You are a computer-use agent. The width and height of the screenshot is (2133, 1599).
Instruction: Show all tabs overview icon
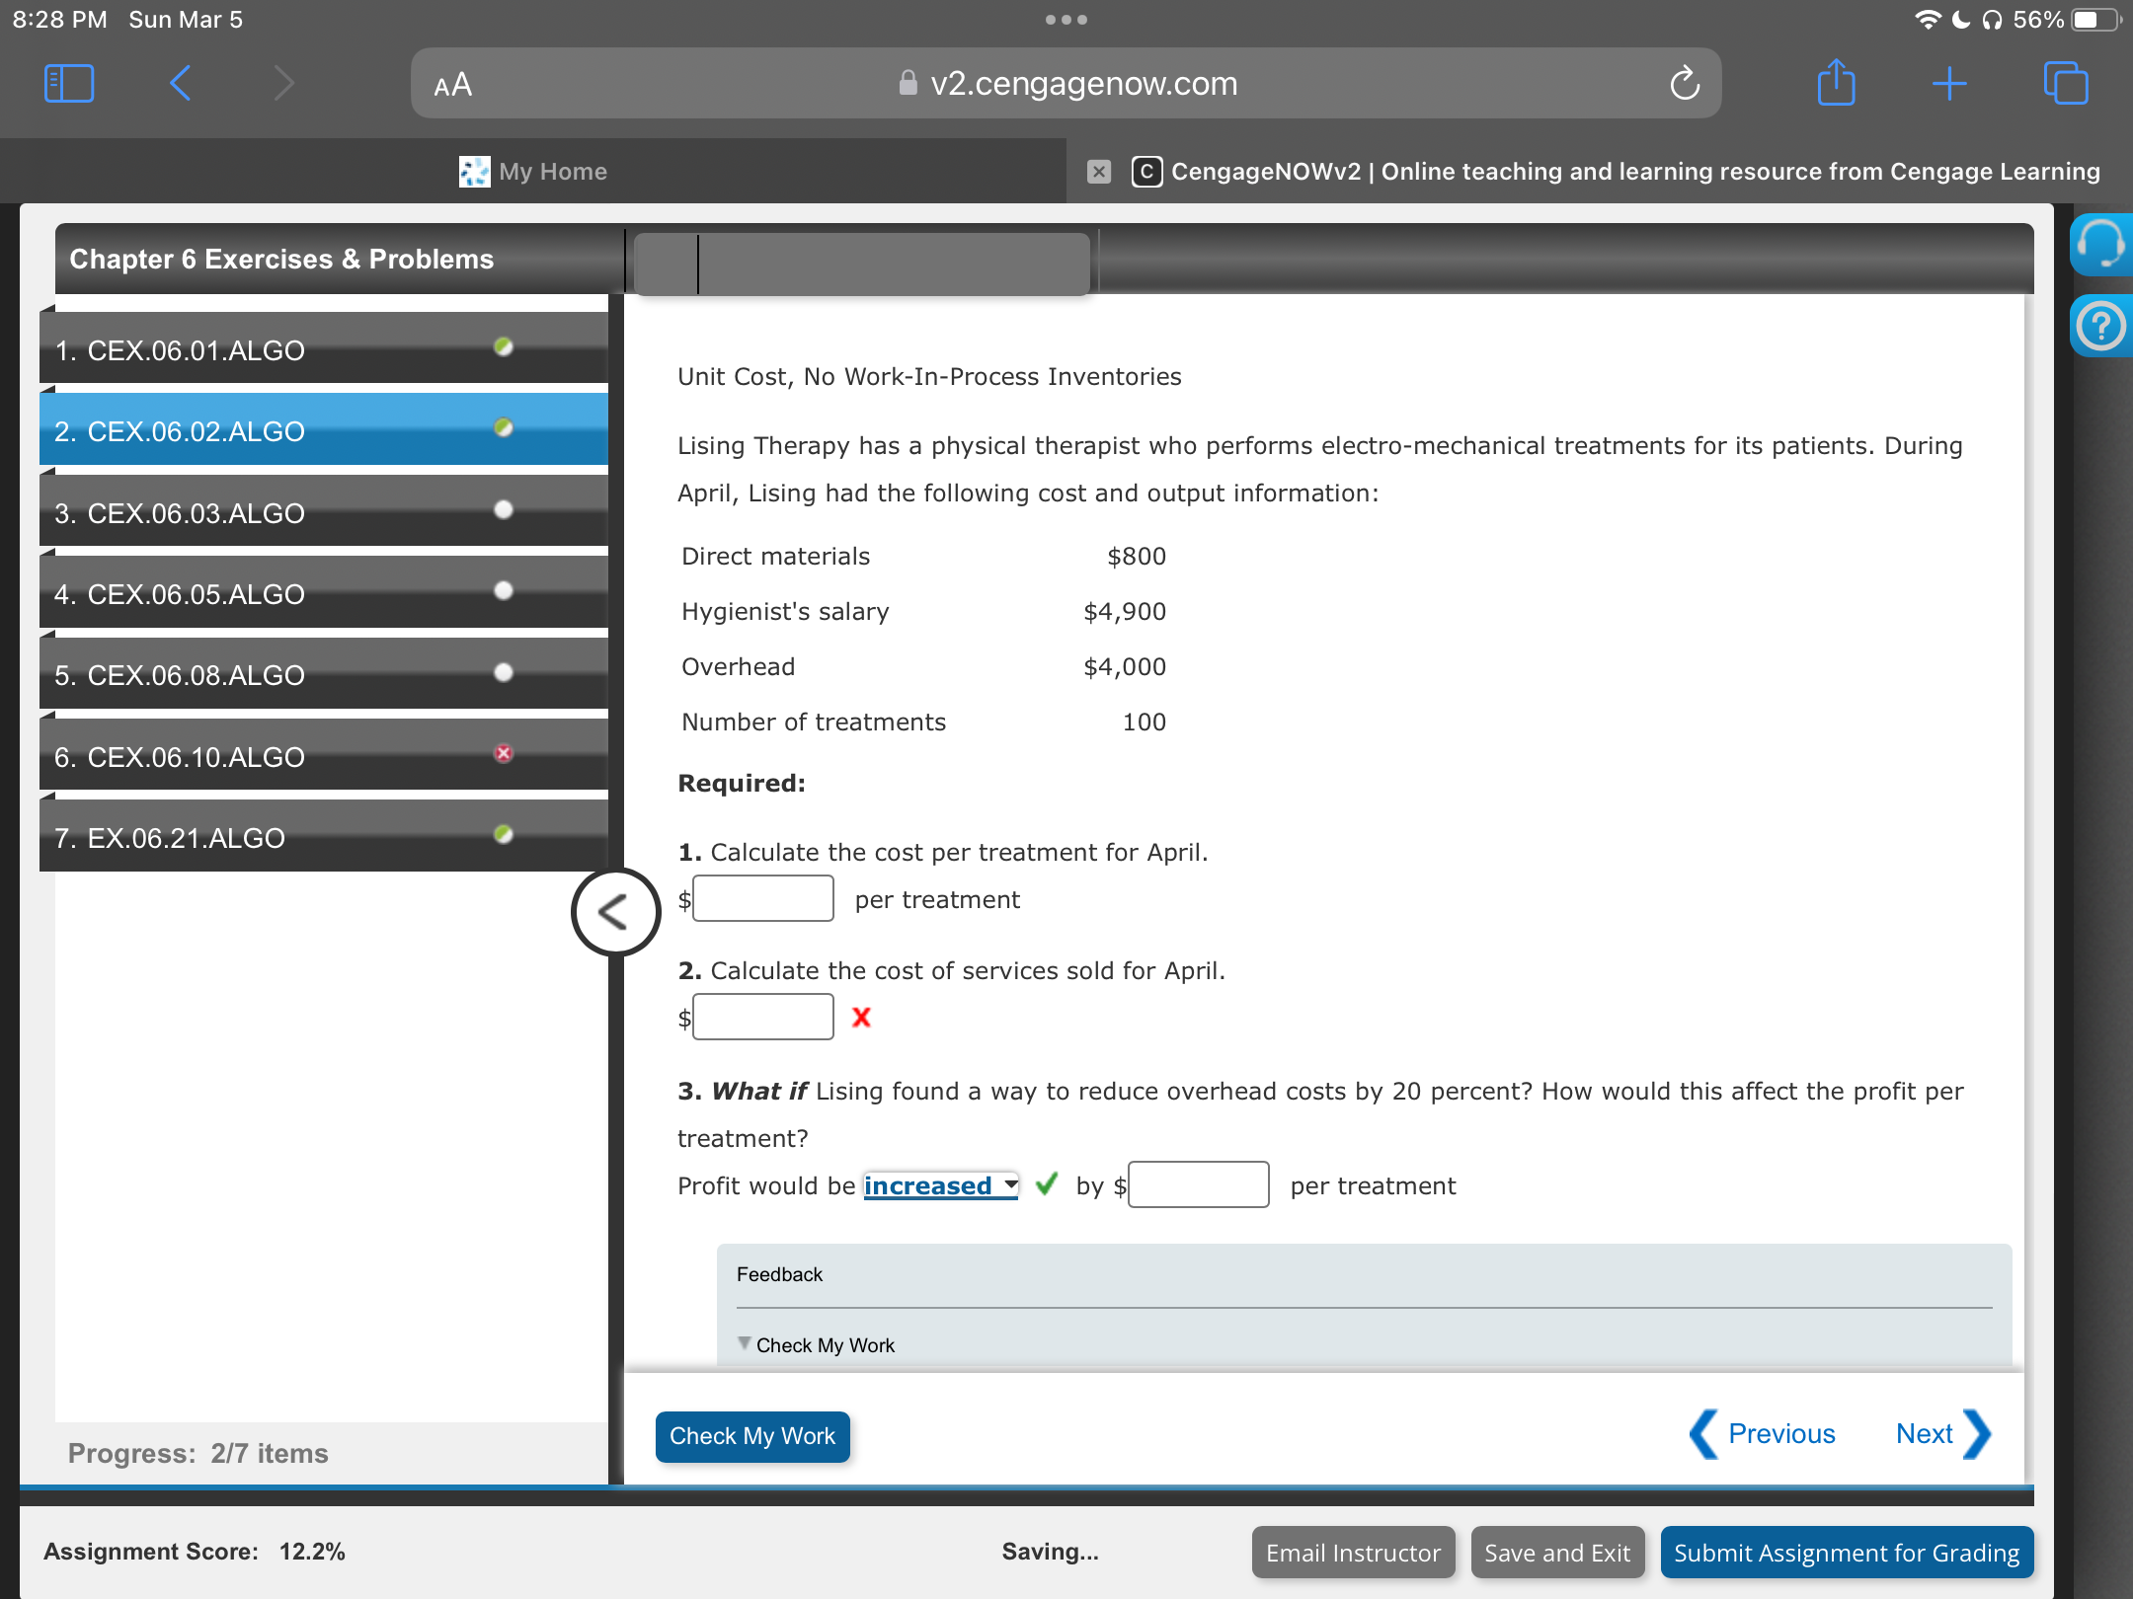pos(2065,83)
